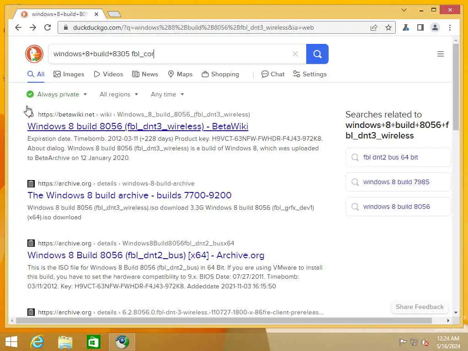Click the site lock icon in the address bar

pos(66,28)
